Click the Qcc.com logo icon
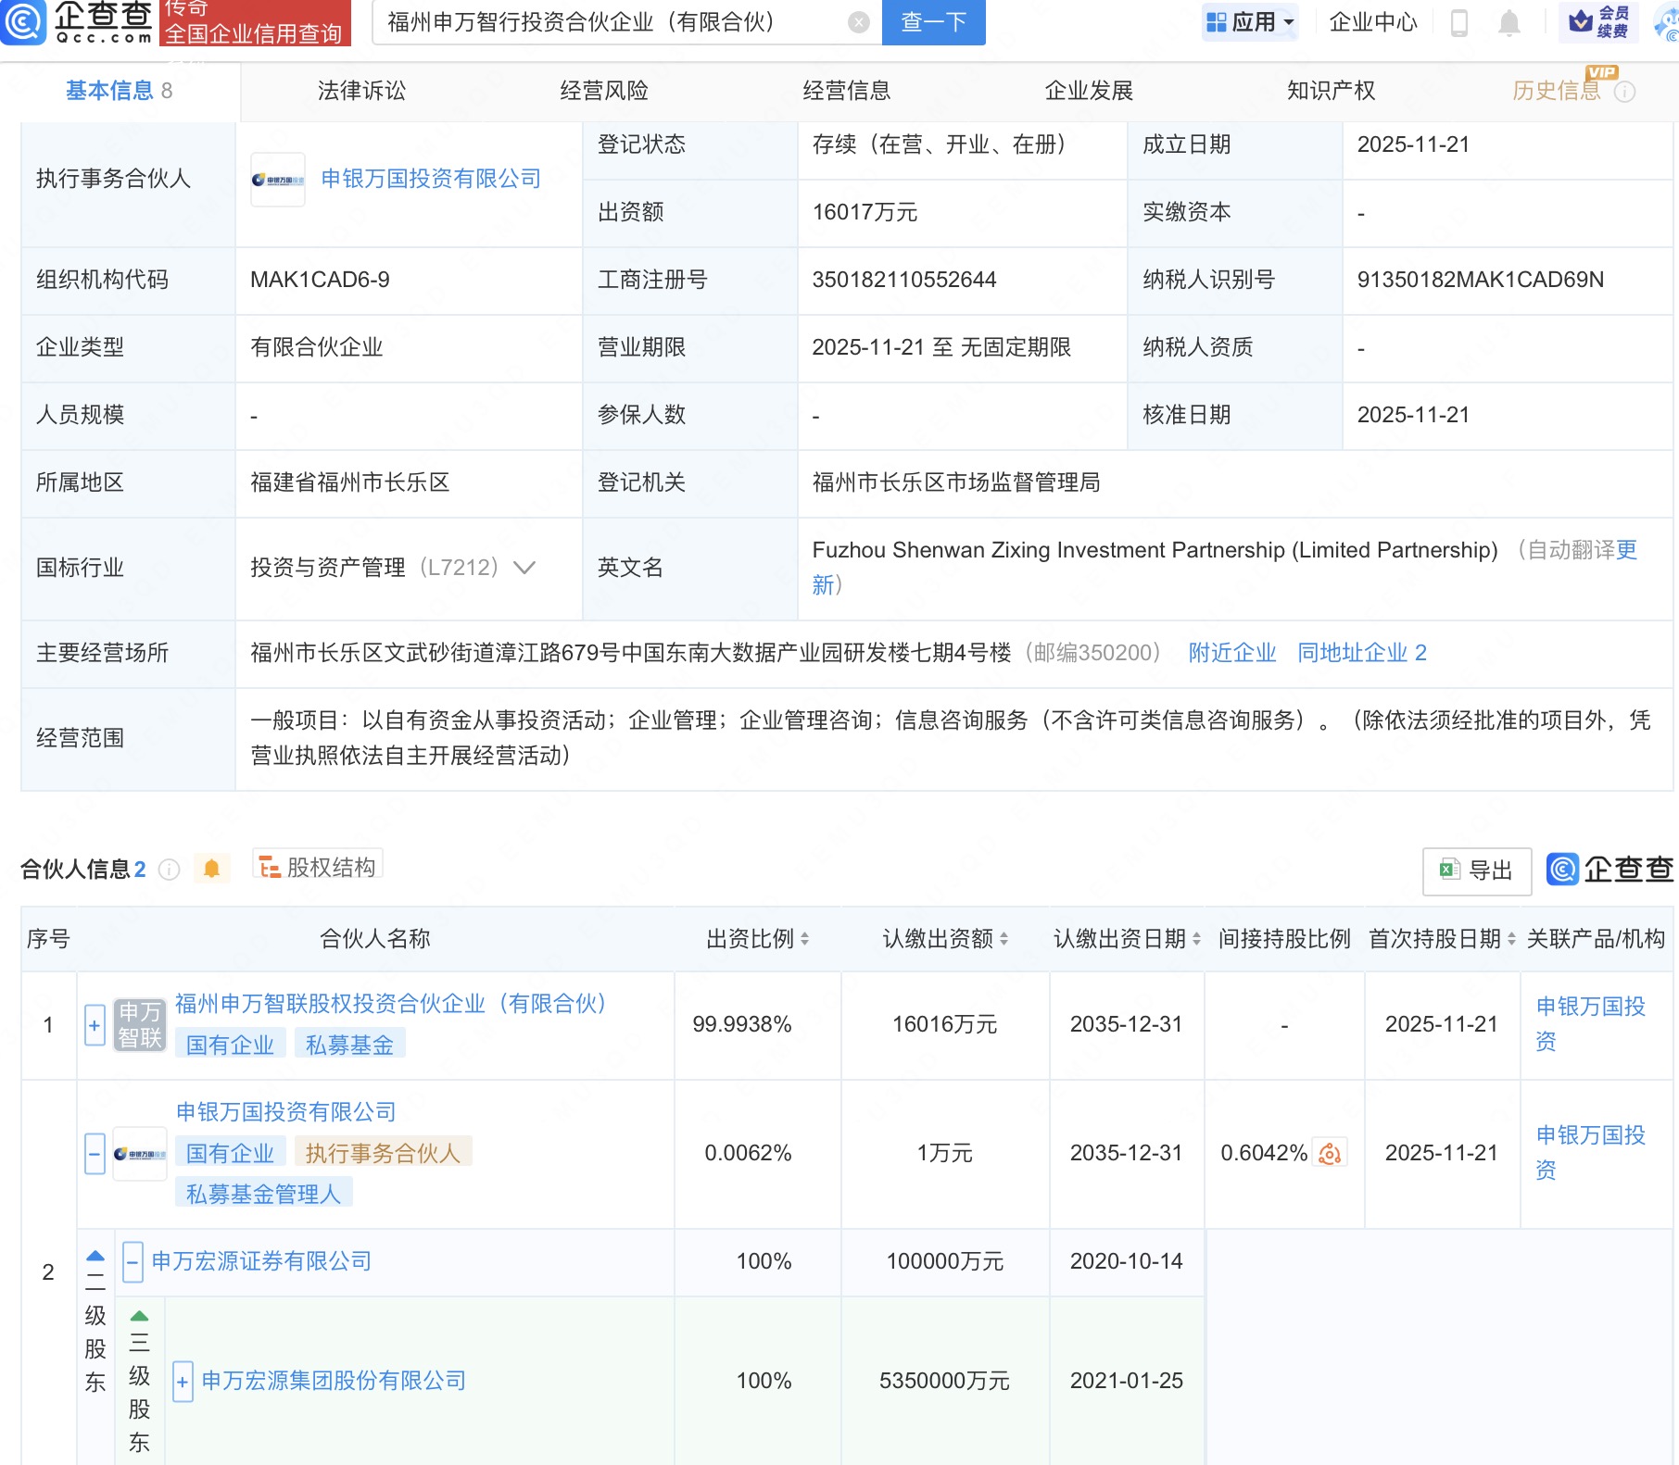The height and width of the screenshot is (1465, 1679). [x=23, y=21]
